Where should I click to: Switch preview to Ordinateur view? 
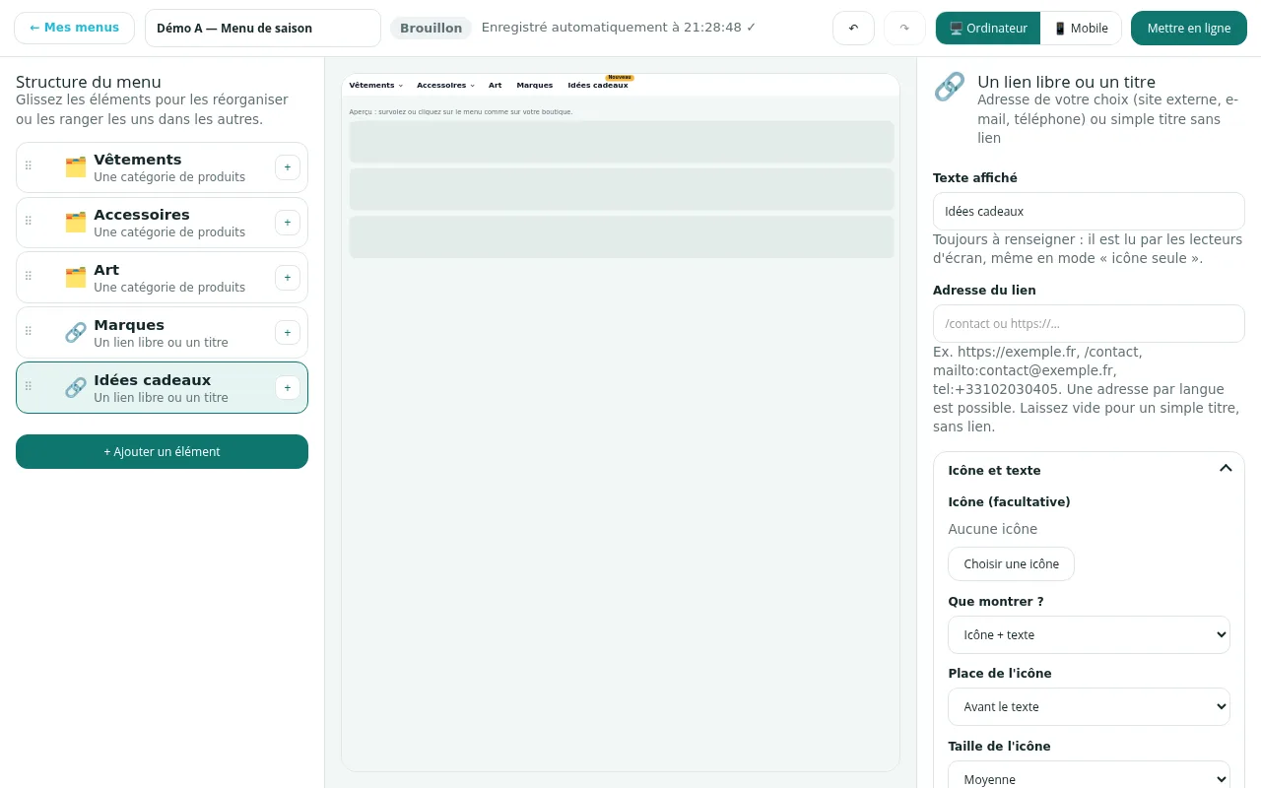point(988,28)
